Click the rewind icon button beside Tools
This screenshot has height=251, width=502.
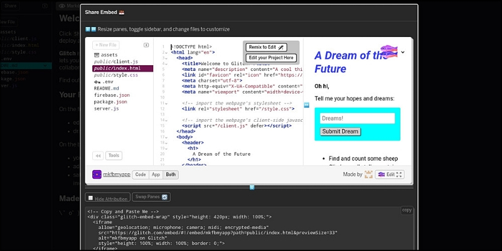pyautogui.click(x=98, y=156)
